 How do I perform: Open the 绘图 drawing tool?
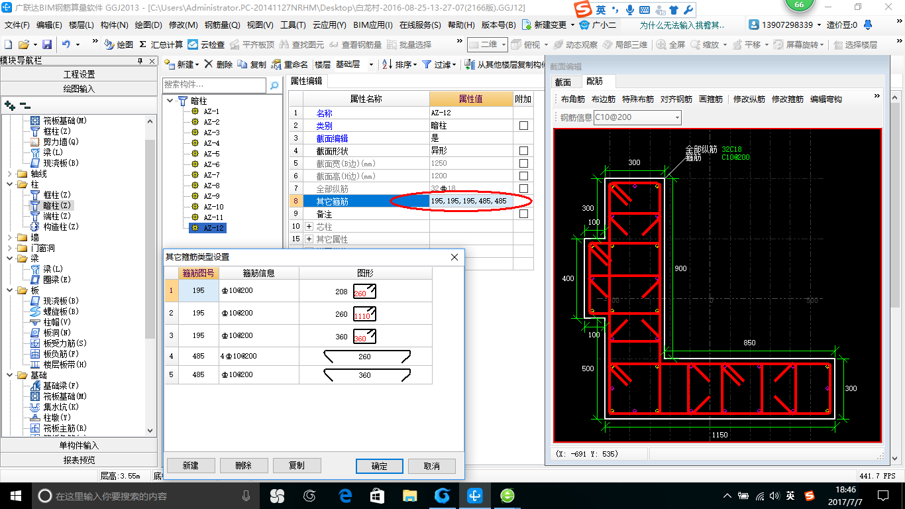[x=119, y=44]
